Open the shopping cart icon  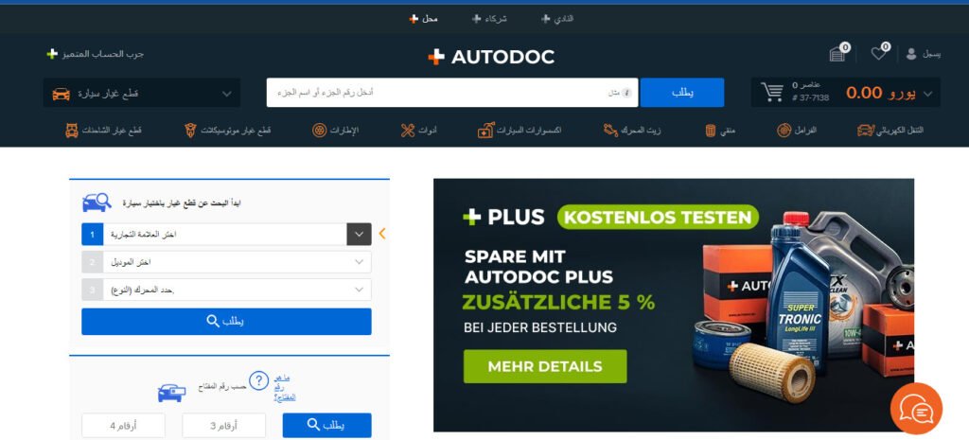coord(772,92)
